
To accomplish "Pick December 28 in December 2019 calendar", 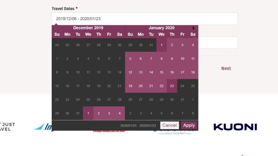I will [119, 100].
